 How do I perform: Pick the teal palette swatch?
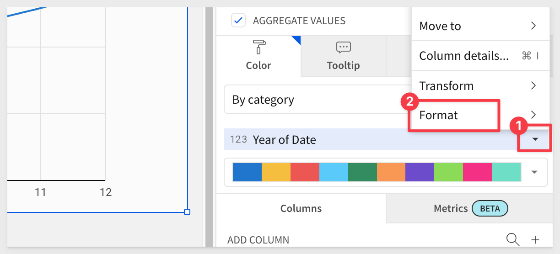coord(506,172)
